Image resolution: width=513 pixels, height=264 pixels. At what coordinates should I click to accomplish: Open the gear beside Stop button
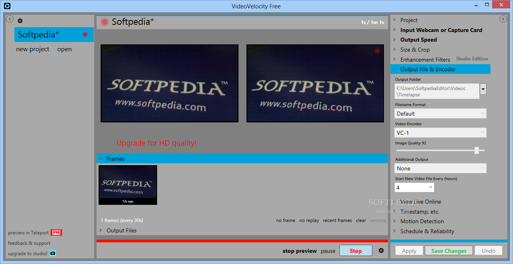pos(381,250)
